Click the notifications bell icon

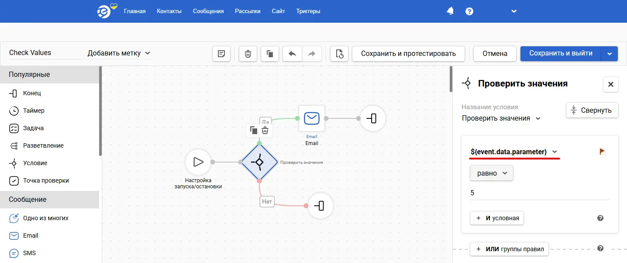pos(450,11)
